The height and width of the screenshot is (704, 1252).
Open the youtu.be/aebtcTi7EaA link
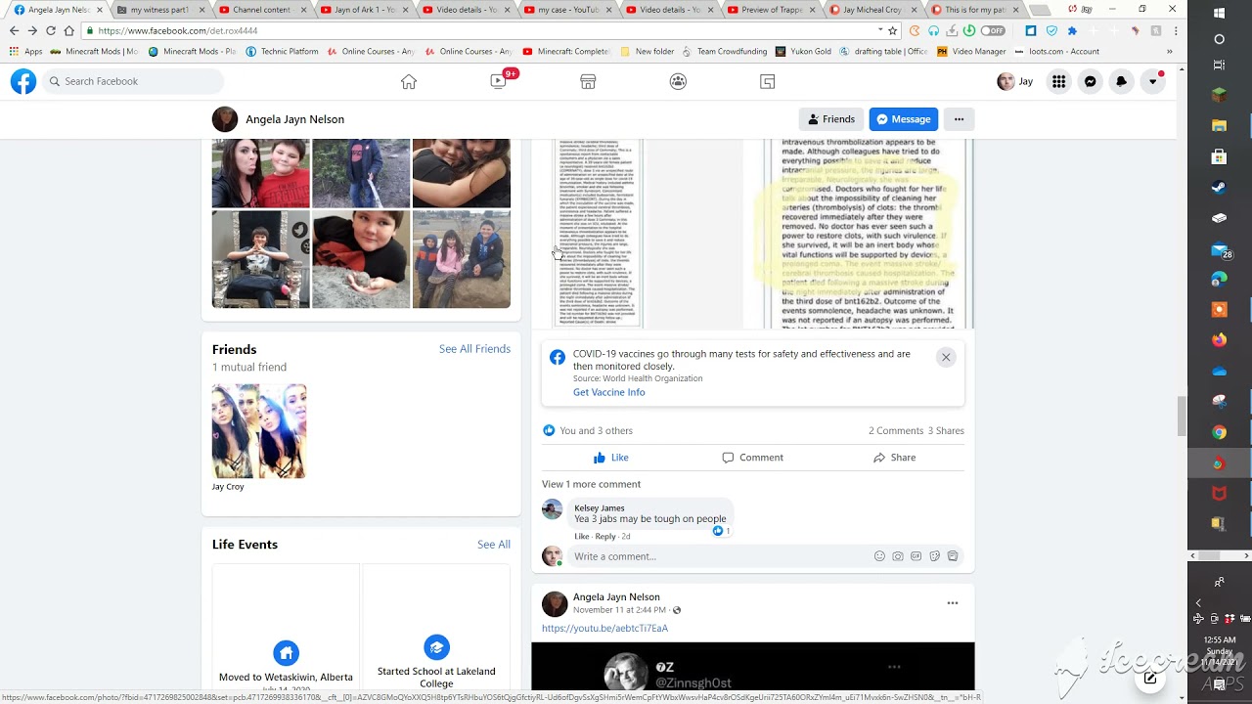tap(604, 628)
